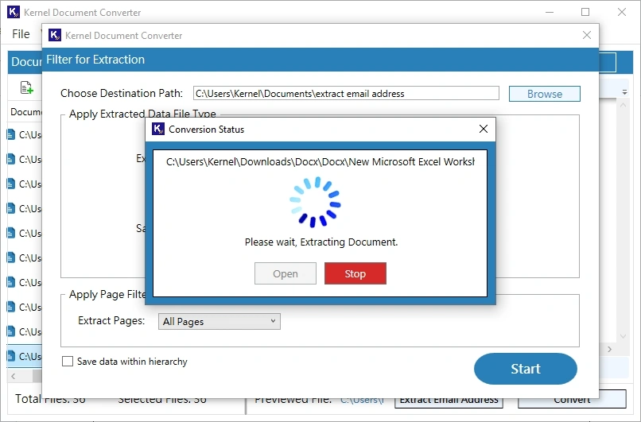
Task: Click the Filter for Extraction heading
Action: point(95,60)
